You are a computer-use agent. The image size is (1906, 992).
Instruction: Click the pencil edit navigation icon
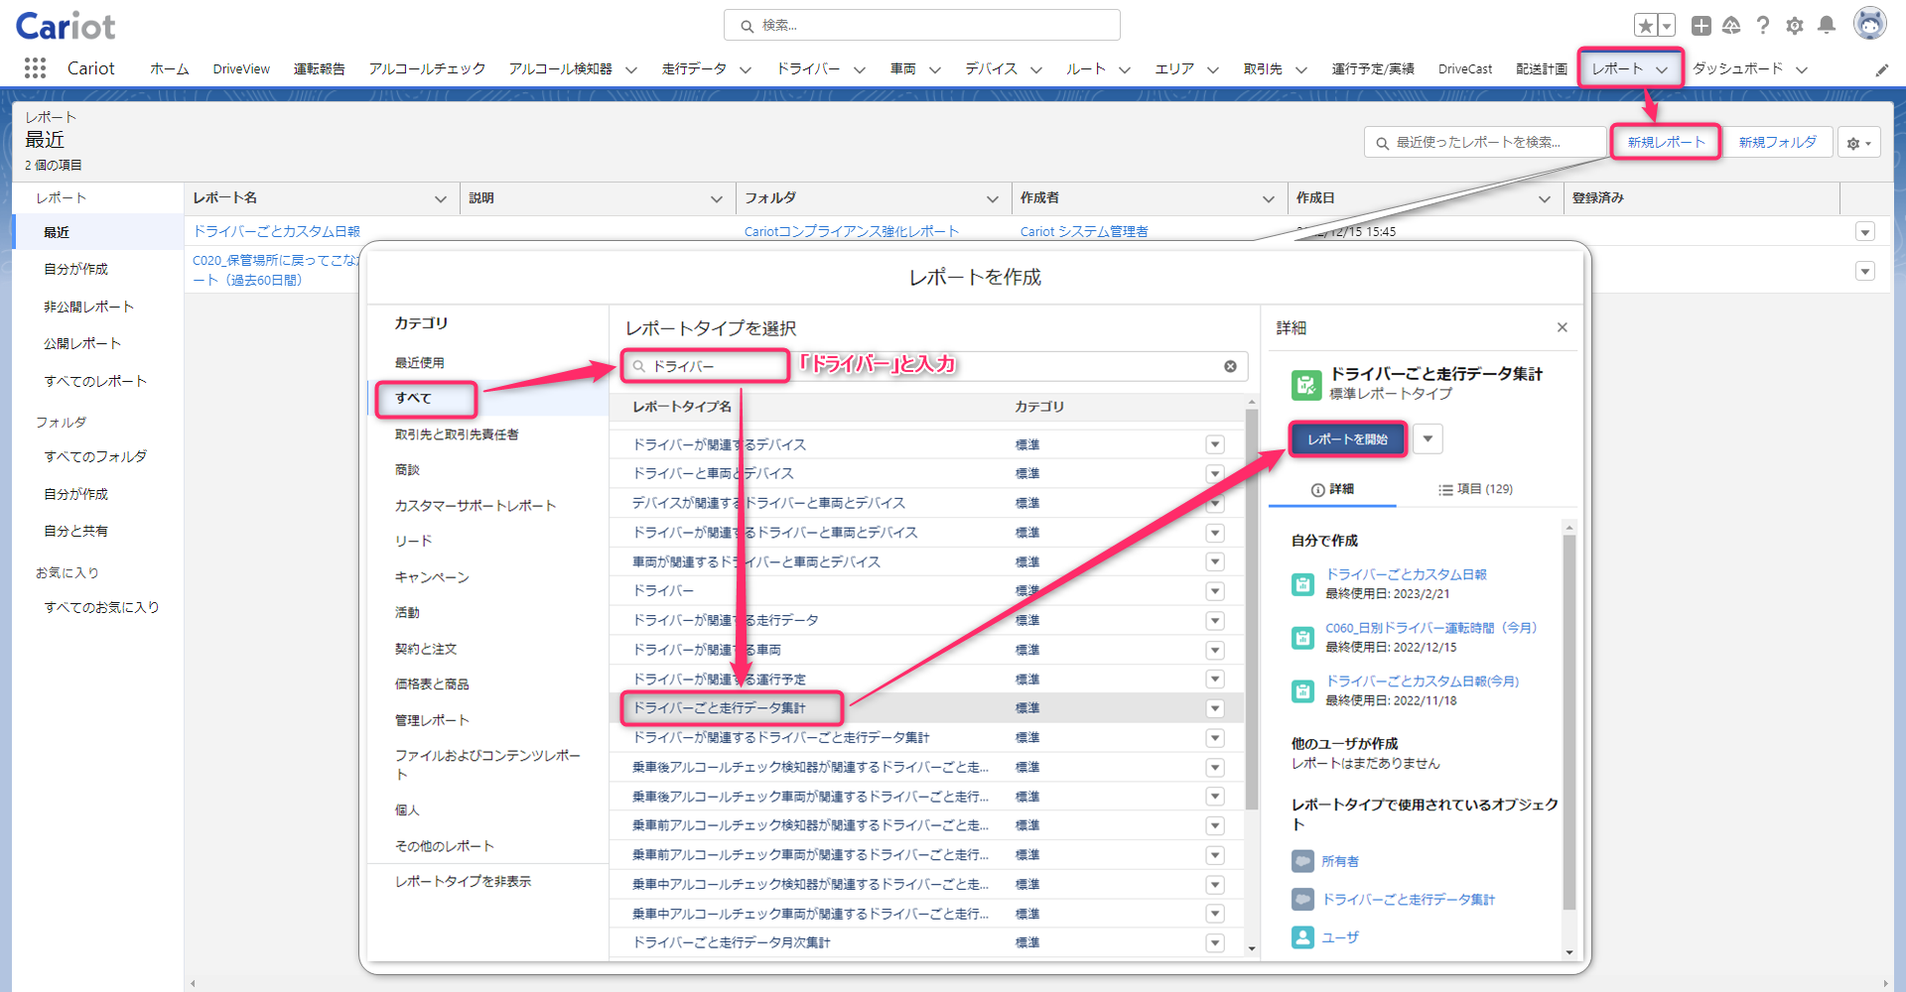tap(1882, 69)
